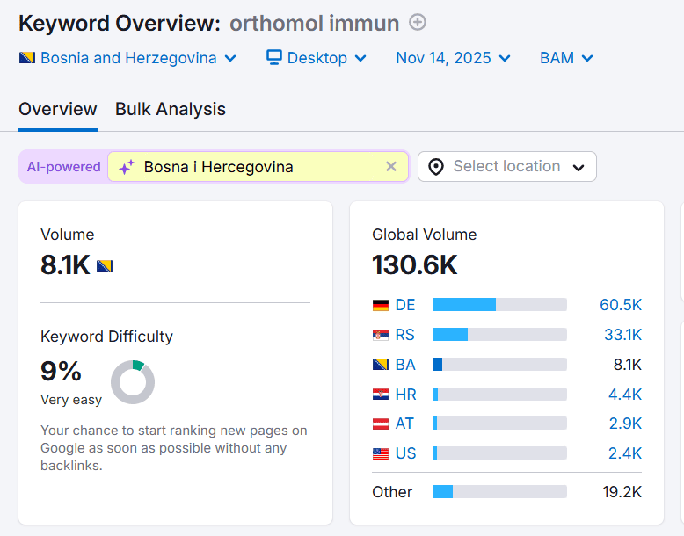Click the 8.1K value in BA row
This screenshot has width=684, height=536.
pyautogui.click(x=627, y=364)
